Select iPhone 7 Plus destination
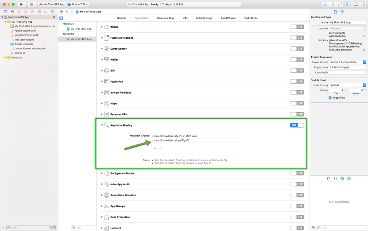The height and width of the screenshot is (231, 368). [x=78, y=4]
